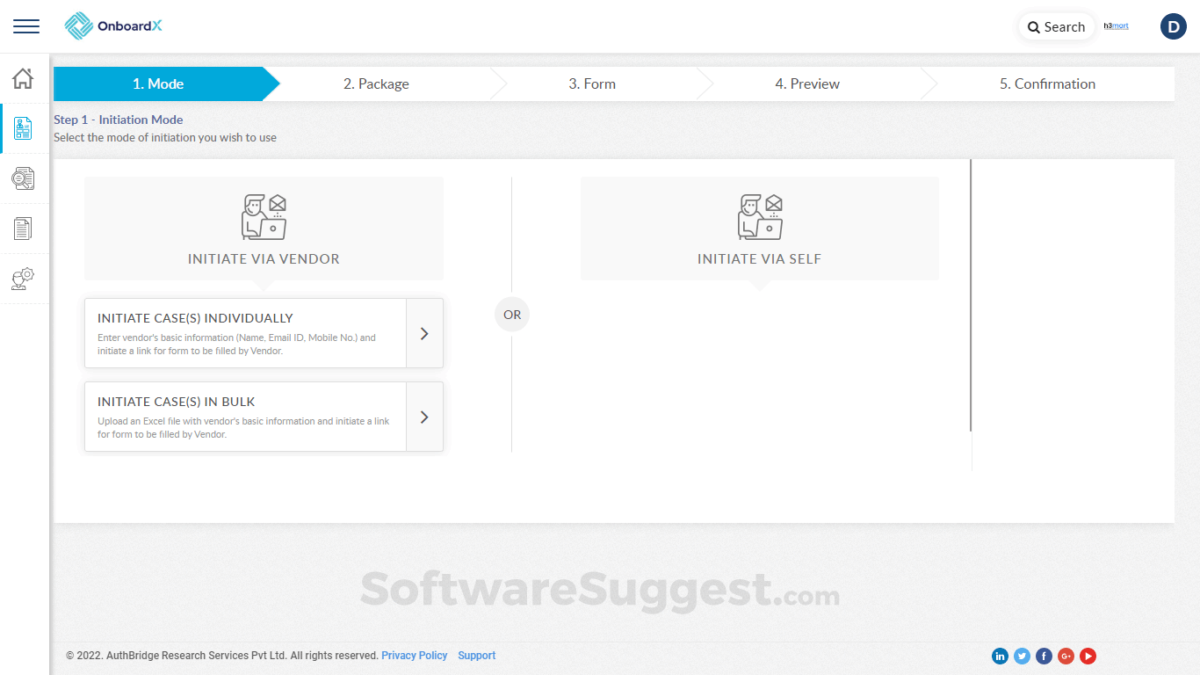Open the D profile avatar

point(1173,26)
